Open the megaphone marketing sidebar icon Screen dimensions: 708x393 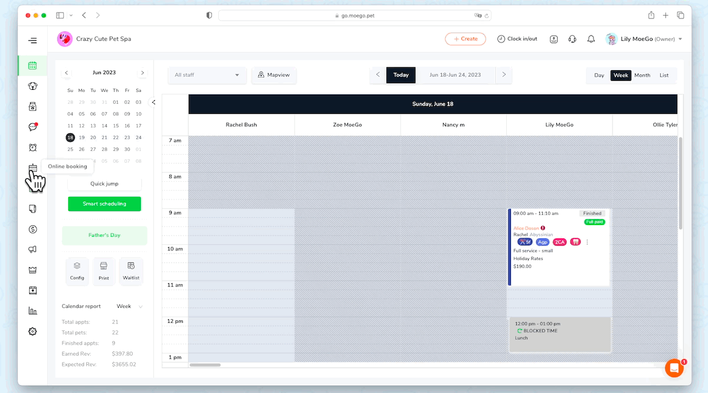tap(32, 250)
